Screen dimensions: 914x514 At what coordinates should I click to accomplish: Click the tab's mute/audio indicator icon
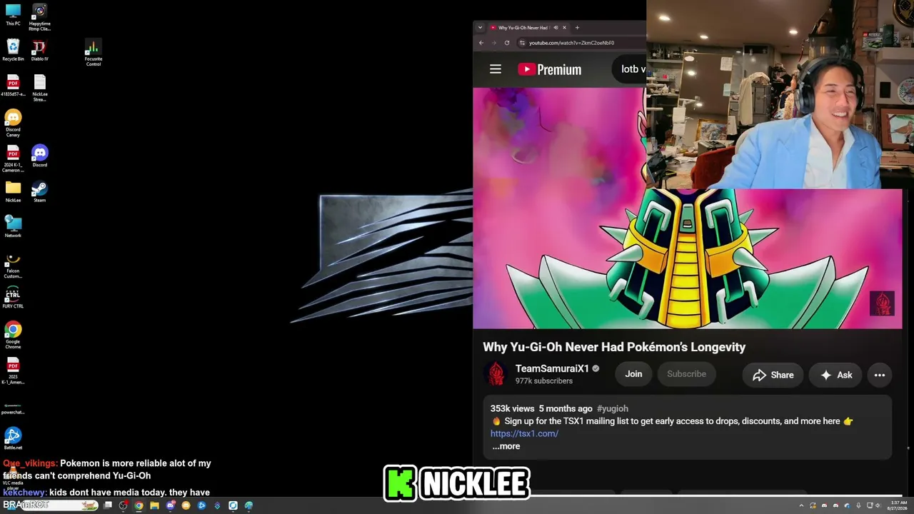click(x=556, y=28)
